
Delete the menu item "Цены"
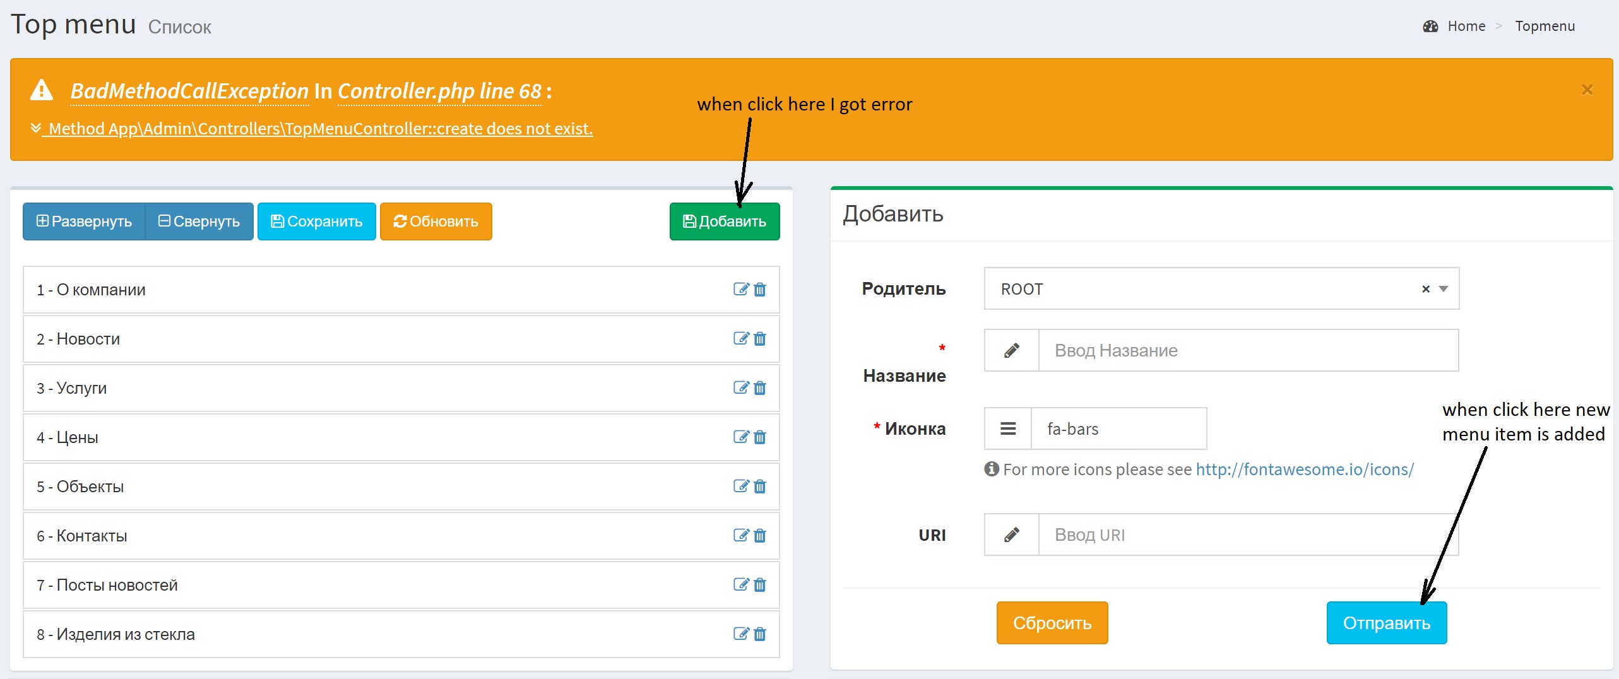click(x=760, y=437)
